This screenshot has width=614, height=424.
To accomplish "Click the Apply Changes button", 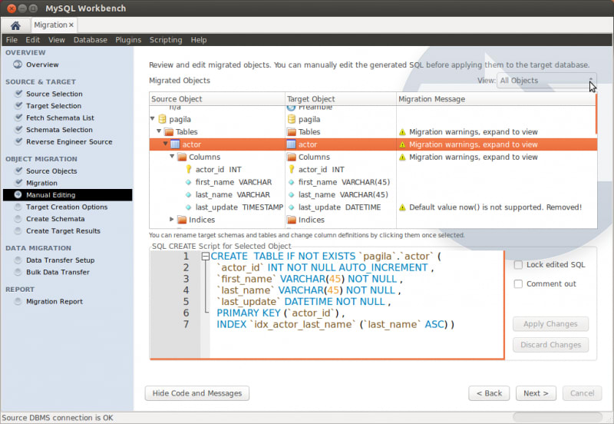I will (x=550, y=324).
